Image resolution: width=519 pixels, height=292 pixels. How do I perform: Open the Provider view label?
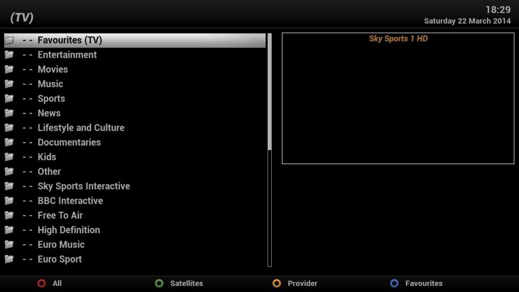pyautogui.click(x=303, y=283)
